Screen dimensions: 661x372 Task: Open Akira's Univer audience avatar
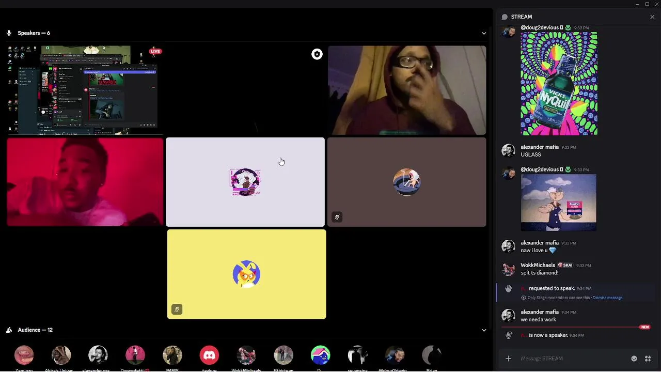[61, 355]
